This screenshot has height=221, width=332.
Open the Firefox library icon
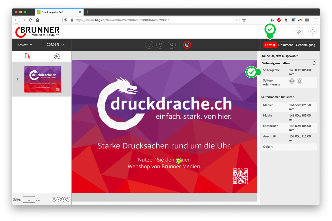click(272, 20)
